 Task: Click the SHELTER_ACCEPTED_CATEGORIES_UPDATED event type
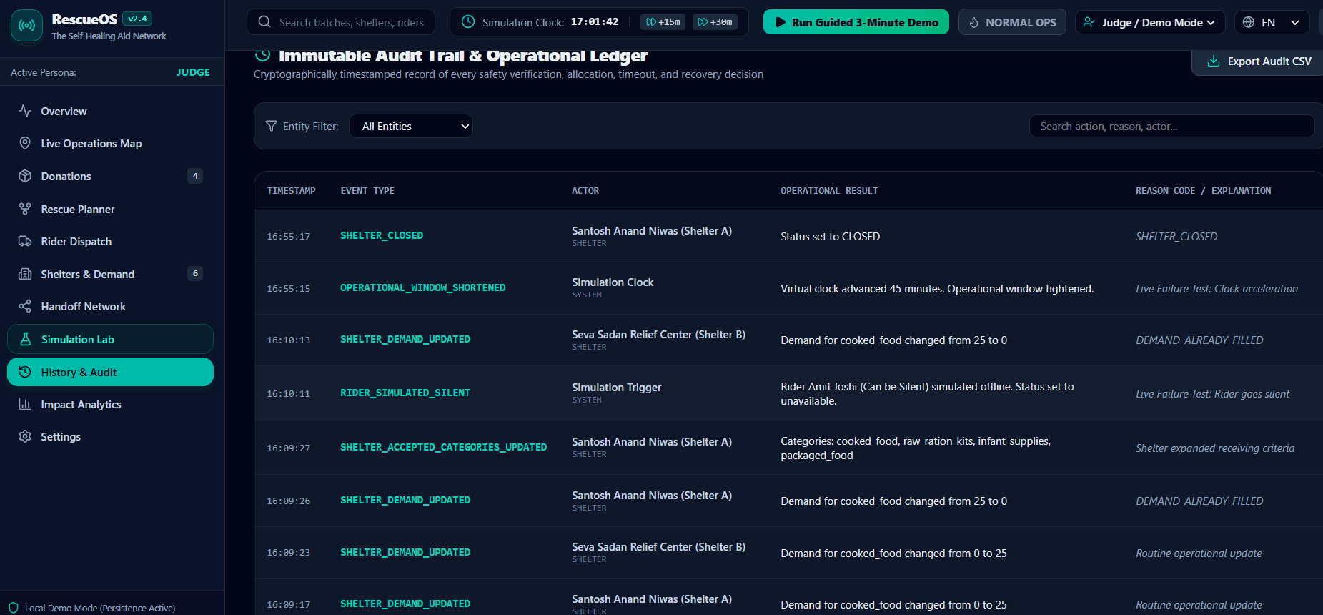click(444, 447)
